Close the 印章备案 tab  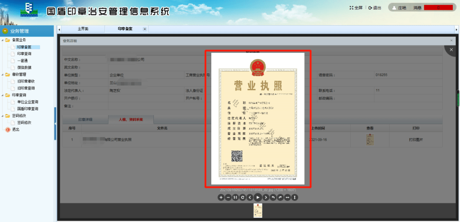(x=145, y=29)
